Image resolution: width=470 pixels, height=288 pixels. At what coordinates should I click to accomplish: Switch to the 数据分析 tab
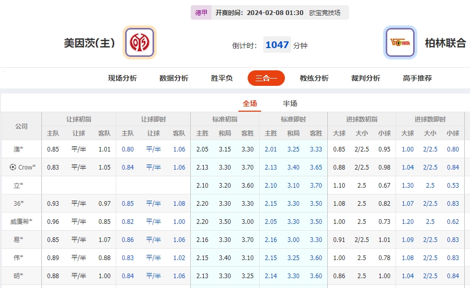(x=174, y=78)
